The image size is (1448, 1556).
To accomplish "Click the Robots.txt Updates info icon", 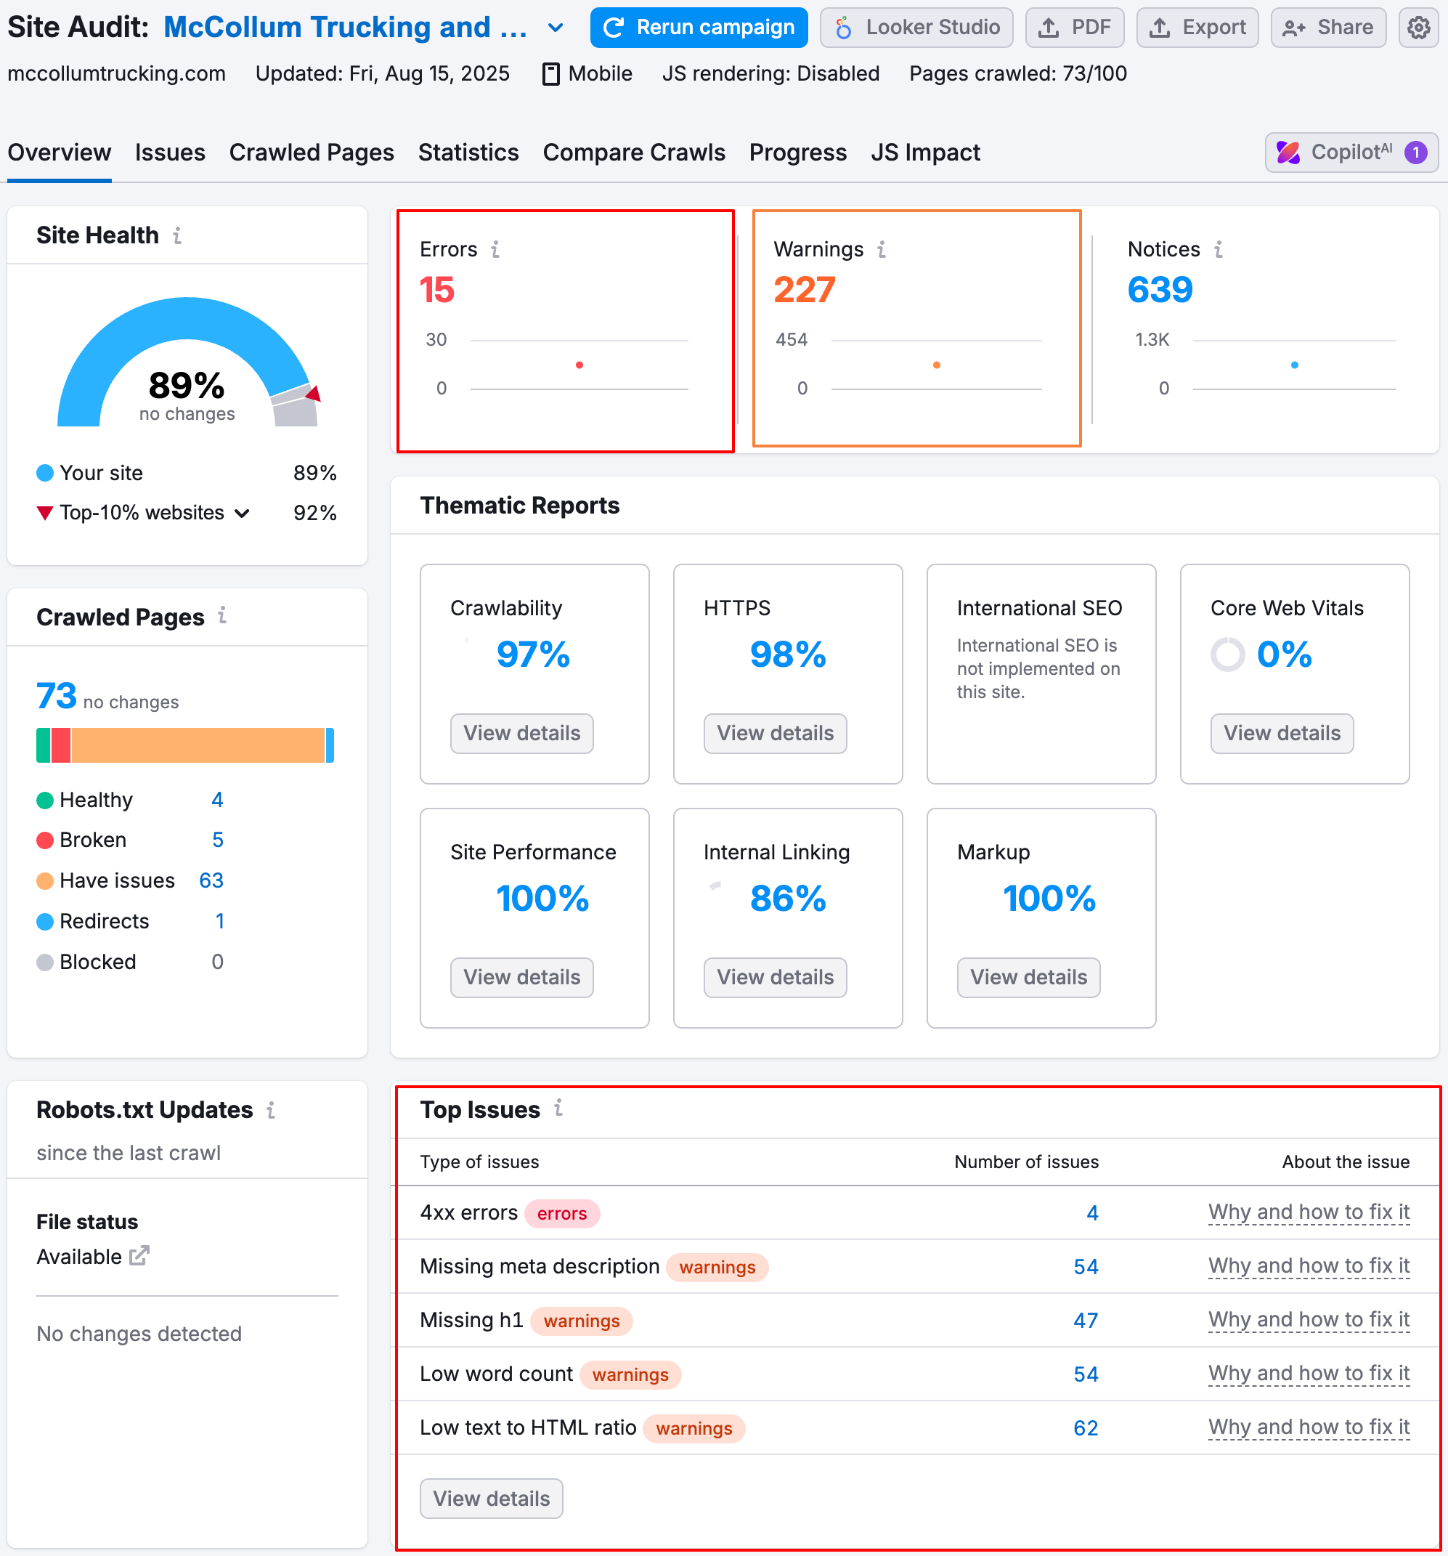I will (x=271, y=1110).
